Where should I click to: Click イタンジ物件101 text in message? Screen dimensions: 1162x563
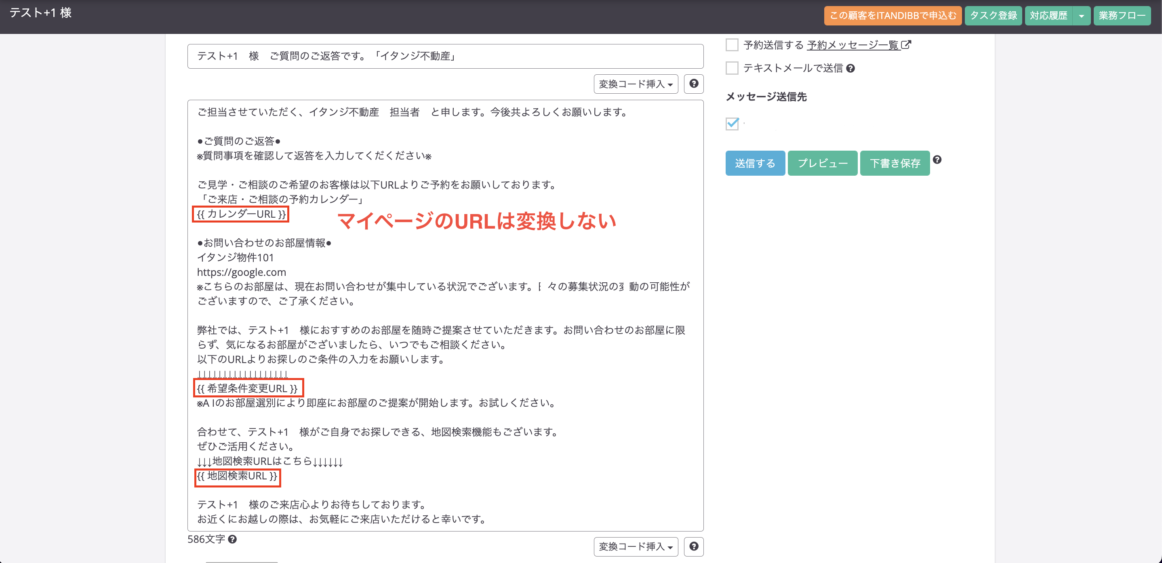pos(236,257)
